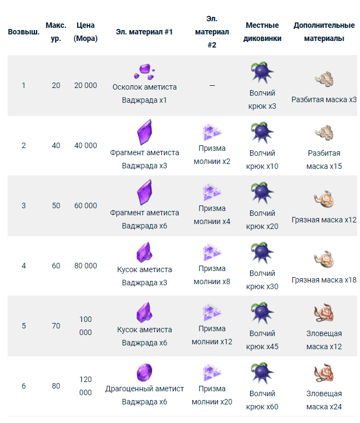Click the amethyst chunk icon in row 4

click(145, 252)
